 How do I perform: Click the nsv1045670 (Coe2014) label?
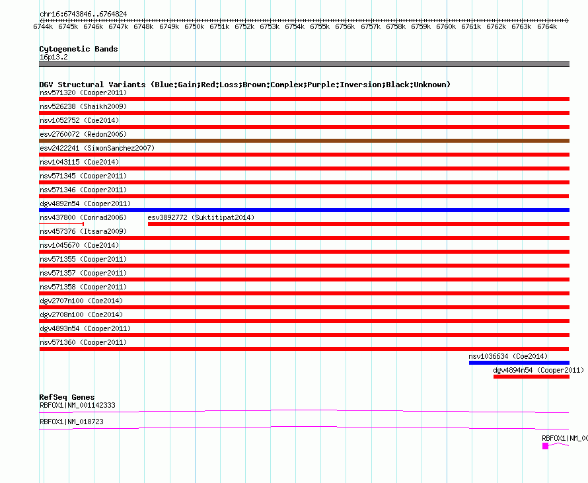point(79,245)
